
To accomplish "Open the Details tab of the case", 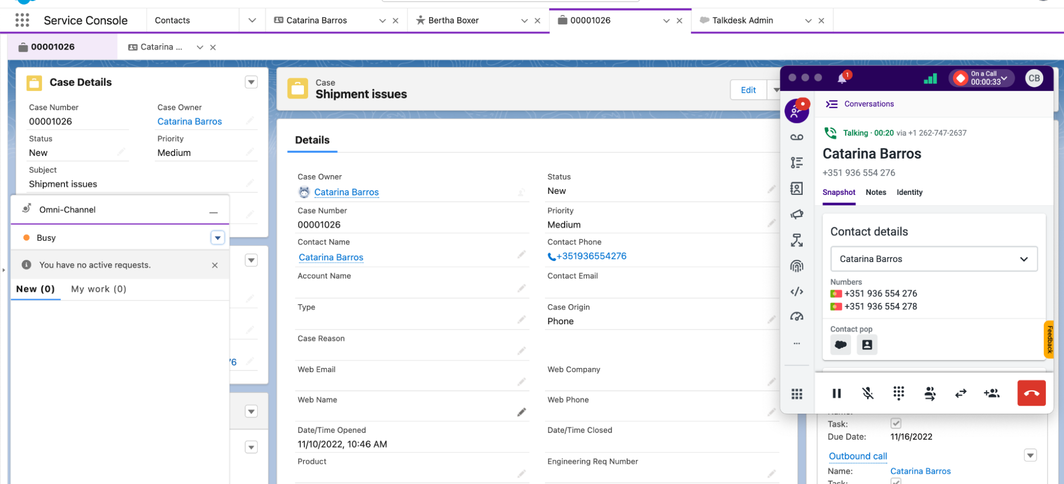I will tap(312, 140).
